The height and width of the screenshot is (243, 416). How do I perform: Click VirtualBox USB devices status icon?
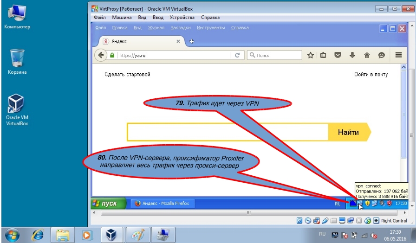click(325, 220)
